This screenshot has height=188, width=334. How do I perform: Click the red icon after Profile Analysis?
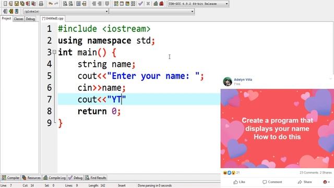[161, 4]
